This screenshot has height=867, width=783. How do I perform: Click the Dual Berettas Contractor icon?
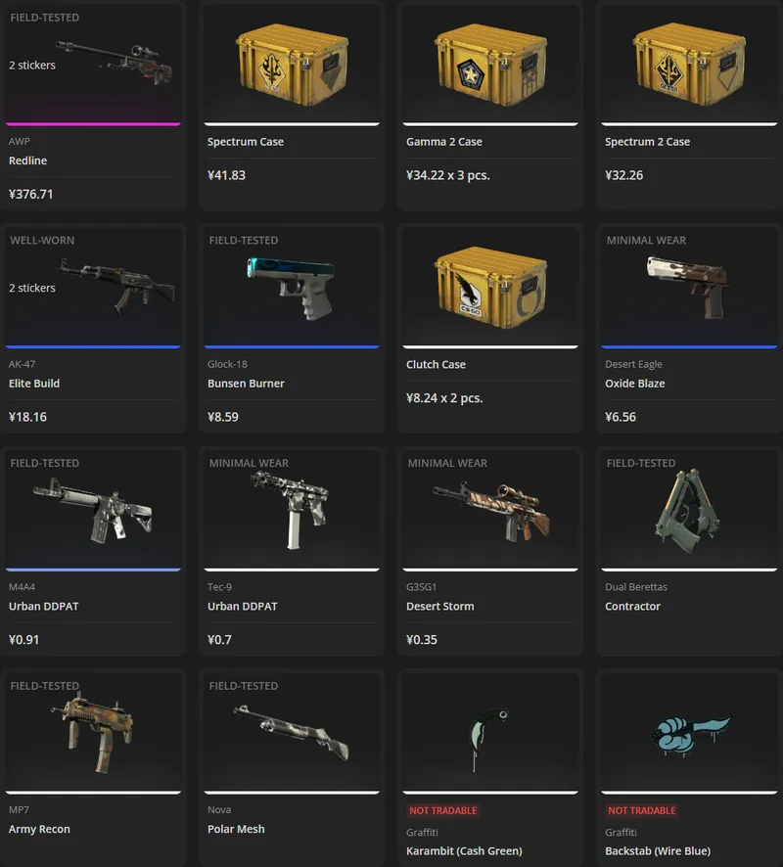(688, 511)
